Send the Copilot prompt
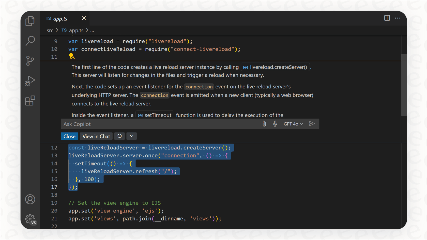The image size is (427, 240). [x=312, y=124]
